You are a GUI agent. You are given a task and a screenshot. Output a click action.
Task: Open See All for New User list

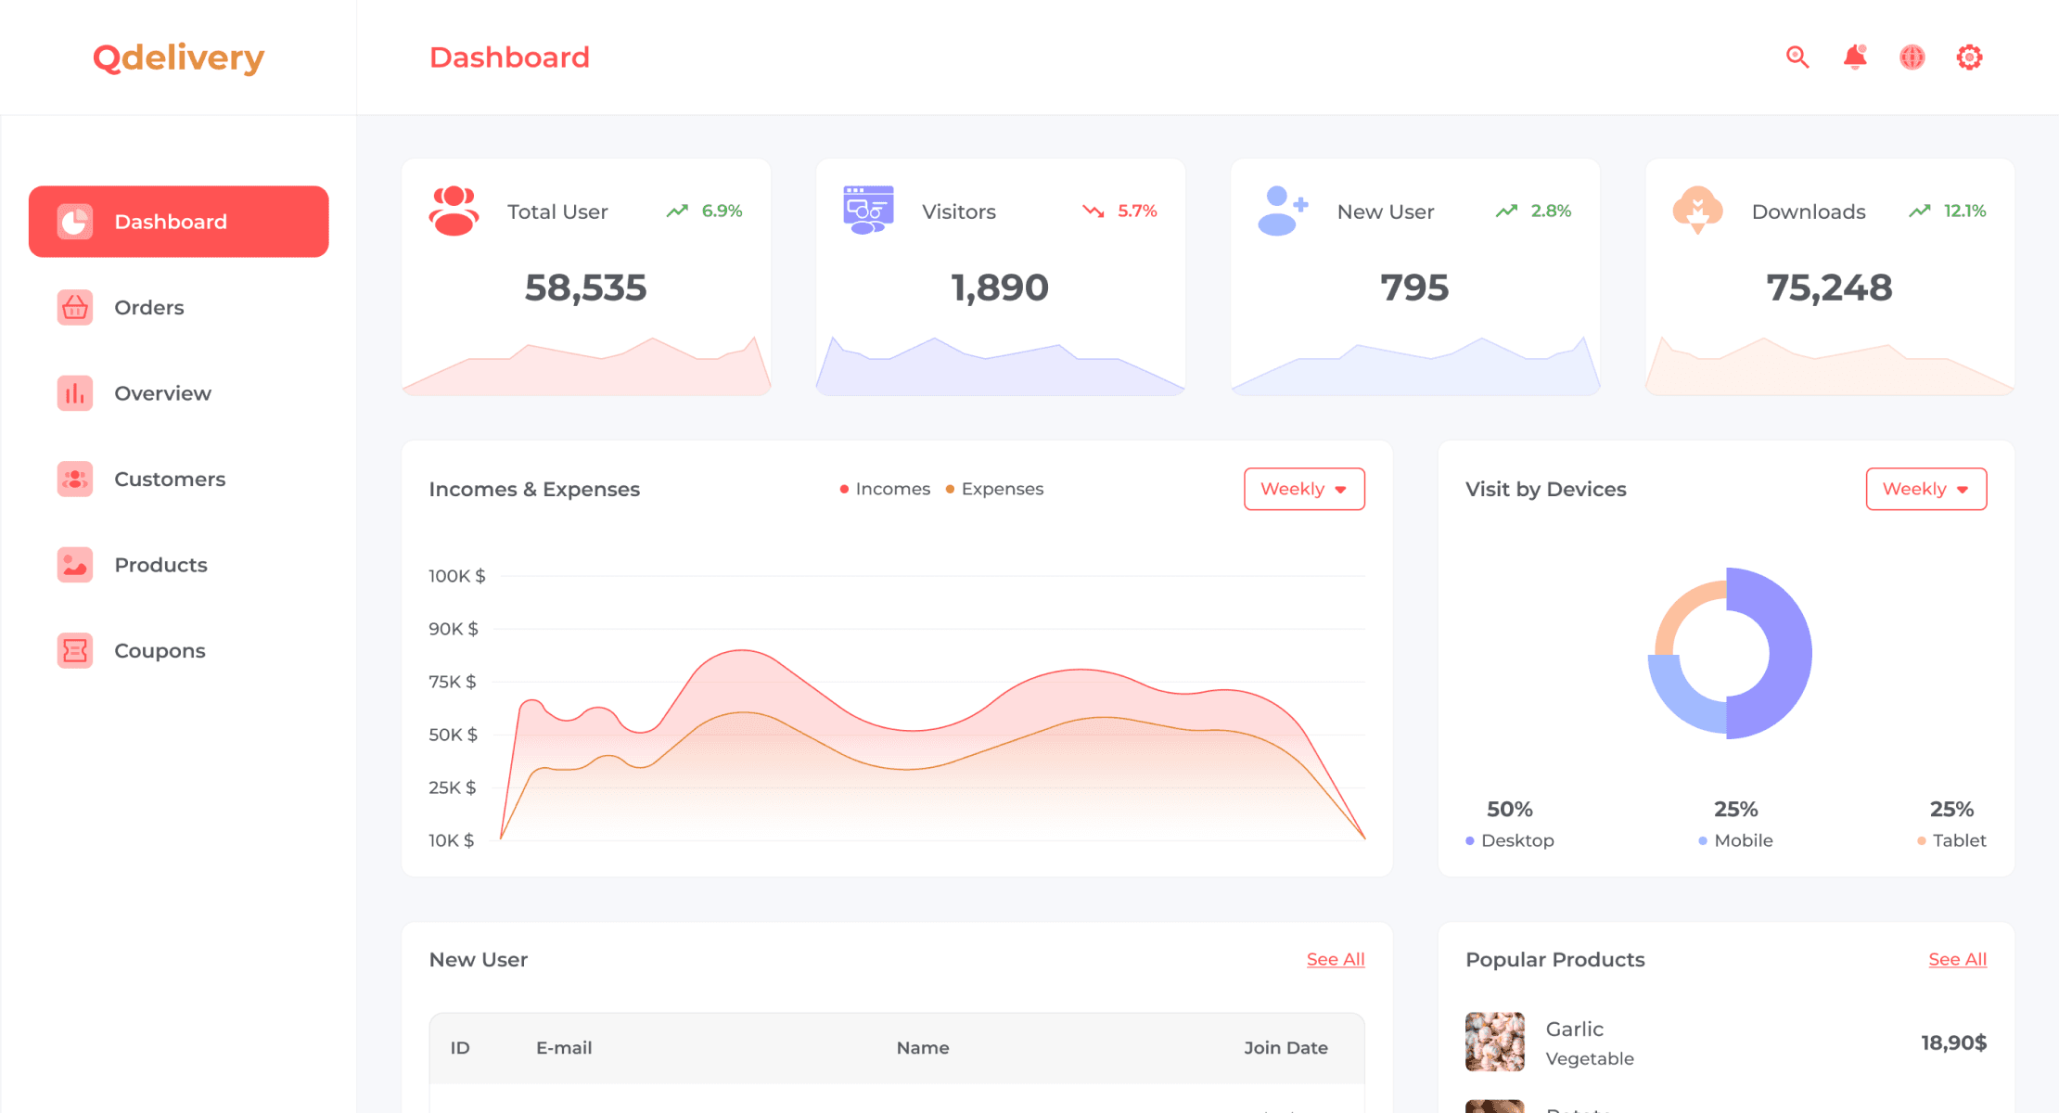coord(1335,959)
